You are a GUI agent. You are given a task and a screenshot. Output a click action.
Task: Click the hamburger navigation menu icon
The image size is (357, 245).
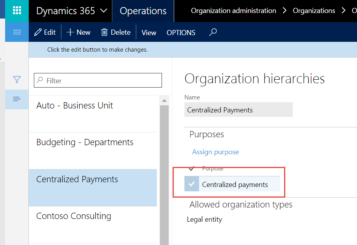(x=17, y=32)
